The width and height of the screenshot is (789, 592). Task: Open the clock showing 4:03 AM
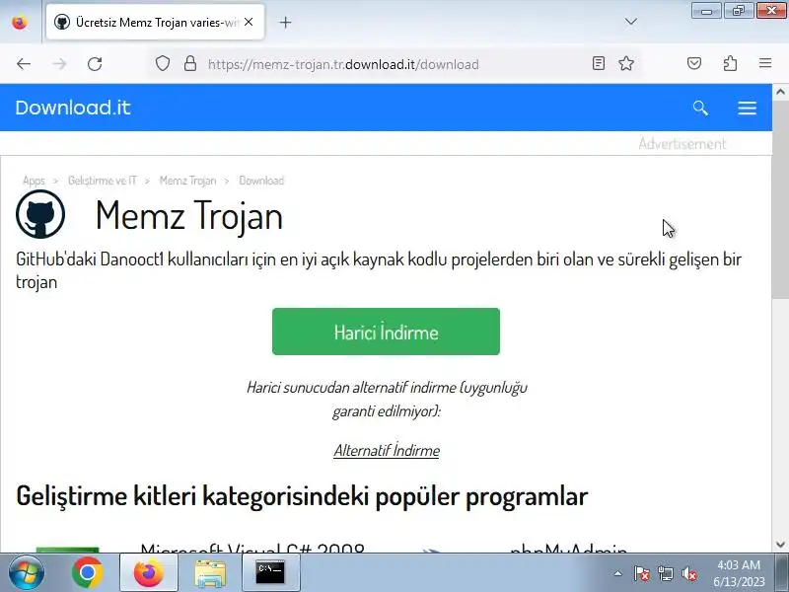coord(739,573)
